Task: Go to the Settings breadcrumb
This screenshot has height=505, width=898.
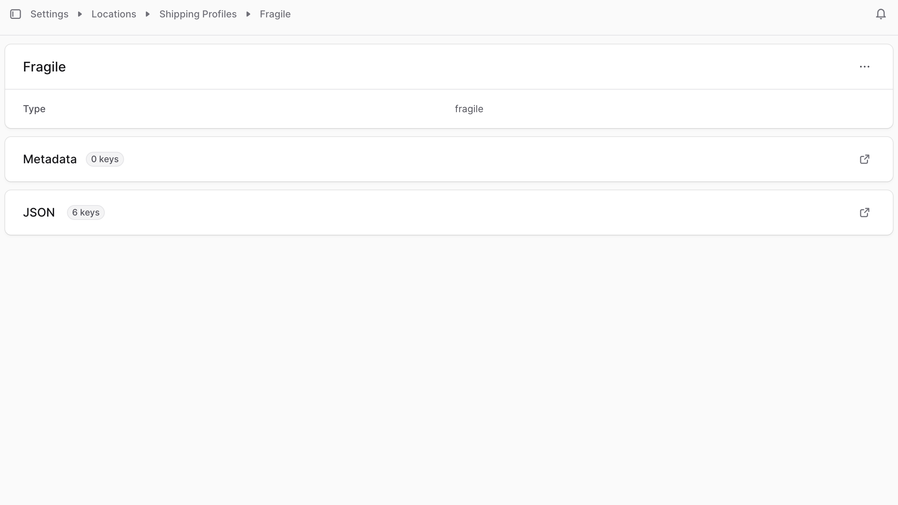Action: pyautogui.click(x=49, y=14)
